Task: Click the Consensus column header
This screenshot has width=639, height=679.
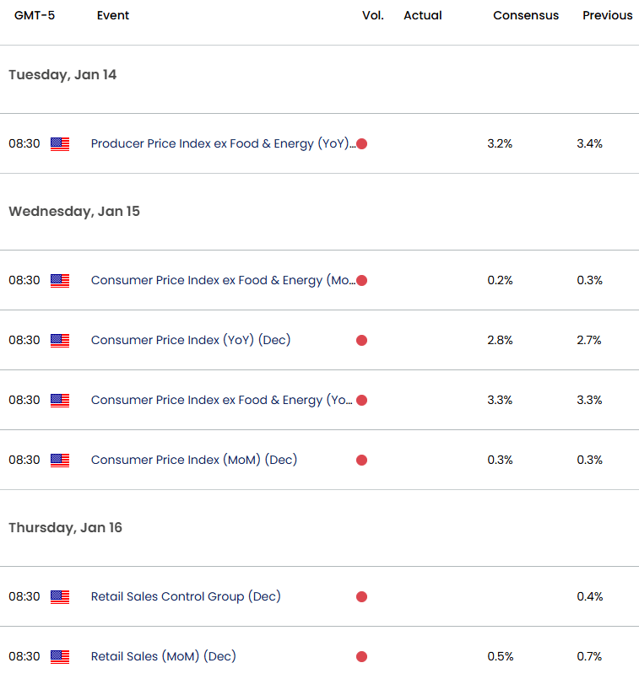Action: [x=525, y=15]
